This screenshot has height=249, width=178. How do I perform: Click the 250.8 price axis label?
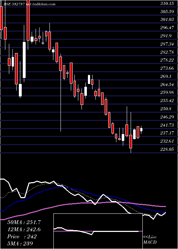coord(166,109)
